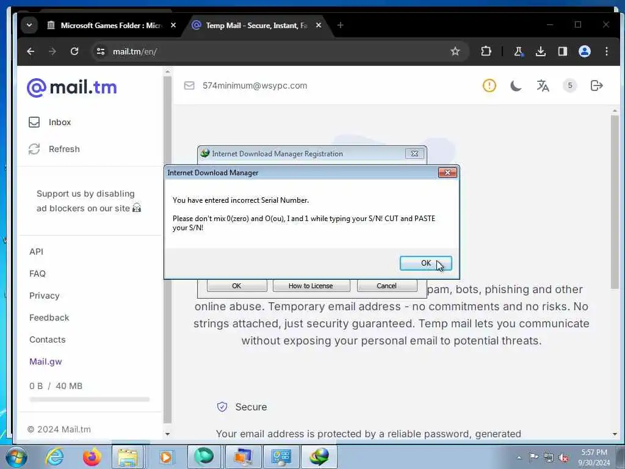625x469 pixels.
Task: Click OK in the incorrect serial number dialog
Action: click(425, 263)
